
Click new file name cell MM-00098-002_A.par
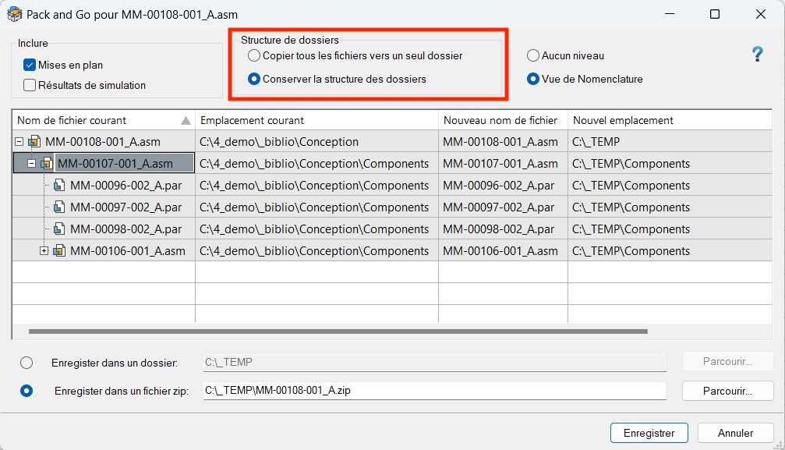pos(503,229)
